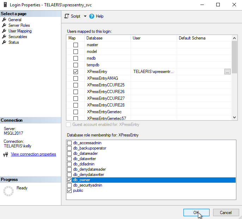This screenshot has width=242, height=219.
Task: Open the Script dropdown arrow
Action: [85, 16]
